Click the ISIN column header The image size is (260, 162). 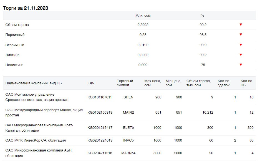point(91,83)
